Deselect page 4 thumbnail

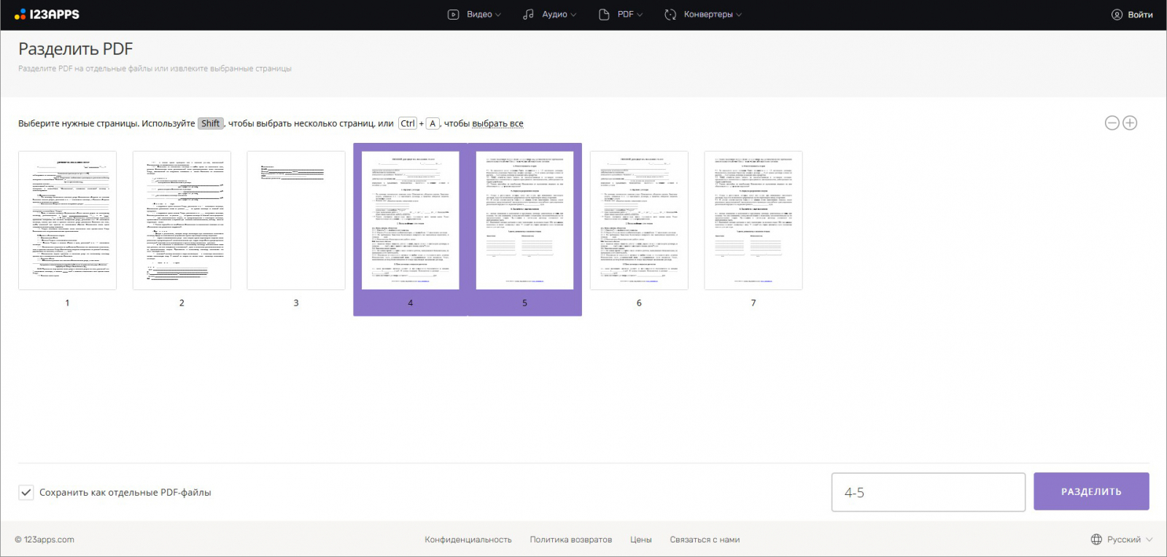[411, 220]
